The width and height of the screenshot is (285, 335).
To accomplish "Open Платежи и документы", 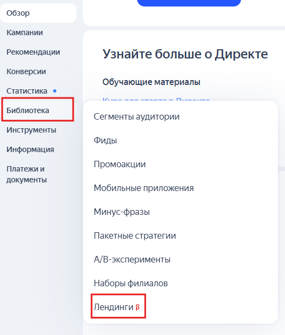I will pos(27,174).
